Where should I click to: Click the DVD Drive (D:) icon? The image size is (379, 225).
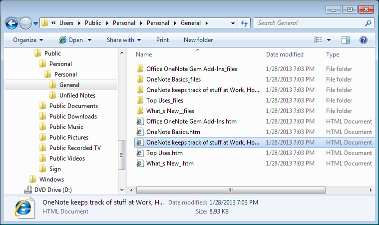click(x=28, y=189)
